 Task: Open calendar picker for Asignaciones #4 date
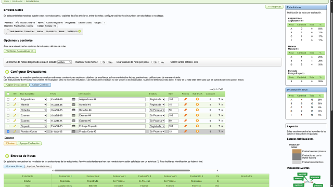(x=73, y=99)
